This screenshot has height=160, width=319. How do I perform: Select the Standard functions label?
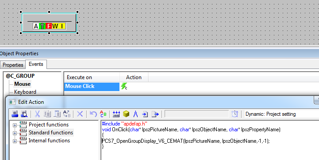(x=50, y=132)
